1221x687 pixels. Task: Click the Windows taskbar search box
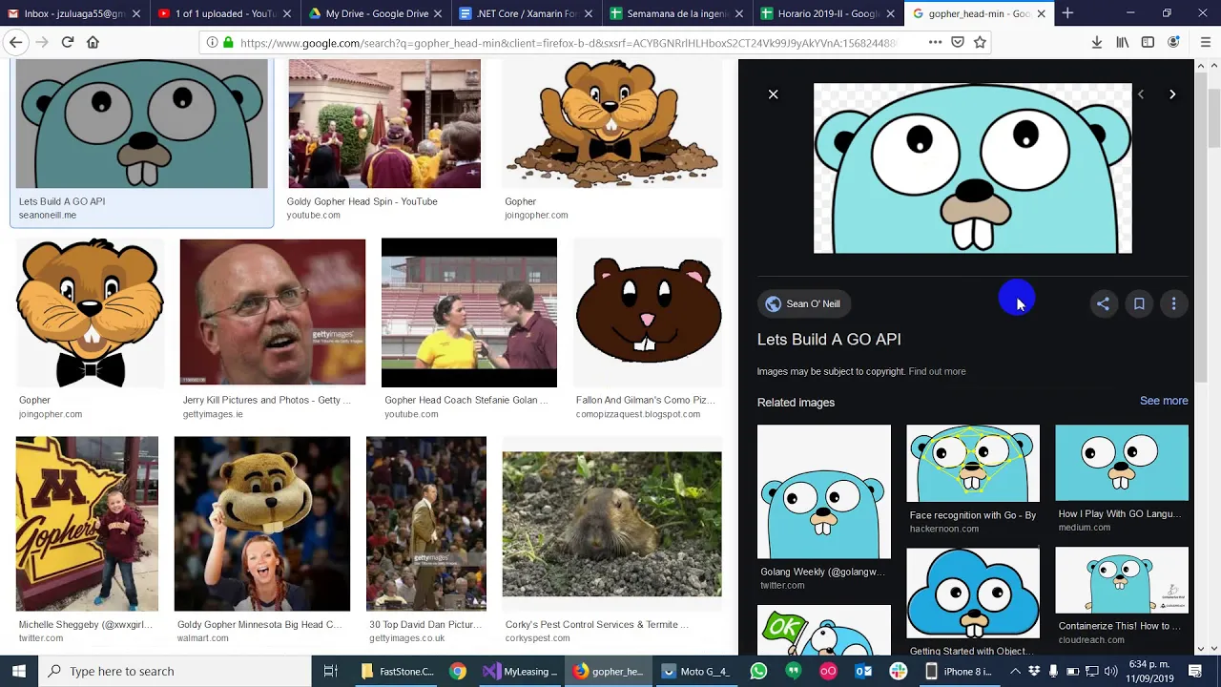[x=176, y=671]
